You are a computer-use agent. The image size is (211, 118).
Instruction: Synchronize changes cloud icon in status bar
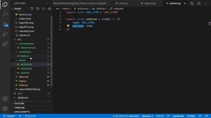pos(20,116)
